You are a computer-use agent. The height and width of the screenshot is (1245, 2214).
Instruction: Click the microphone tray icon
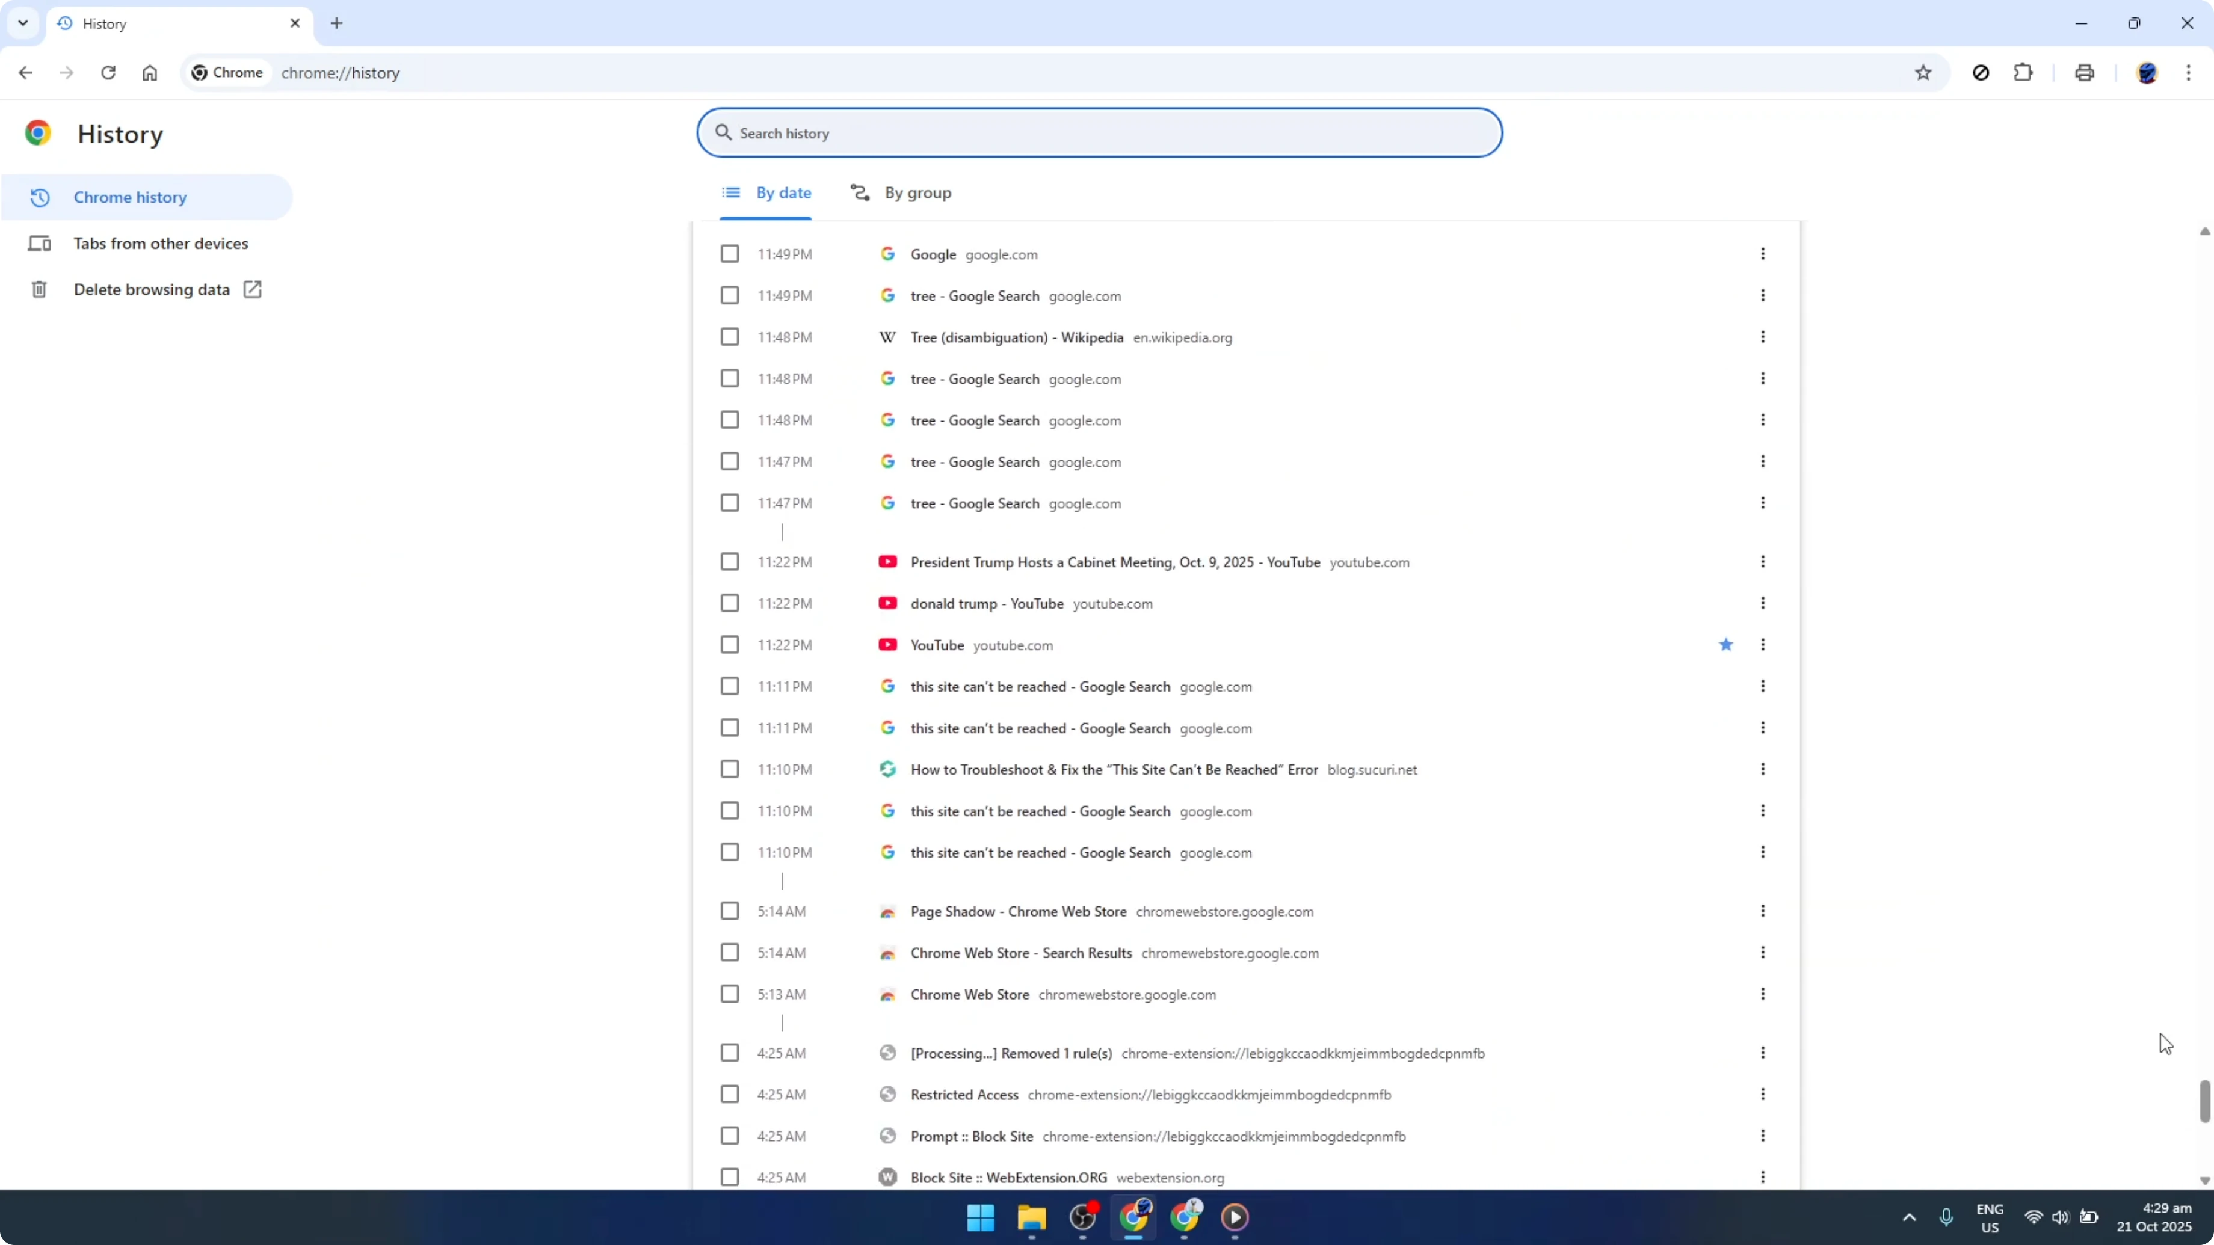[x=1947, y=1217]
